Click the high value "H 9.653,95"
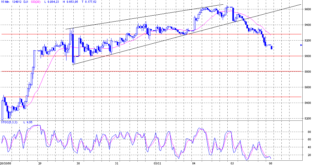Screen dimensions: 312x166 coord(71,2)
